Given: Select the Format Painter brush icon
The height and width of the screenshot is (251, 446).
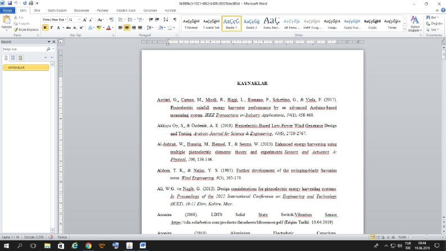Looking at the screenshot, I should [16, 30].
